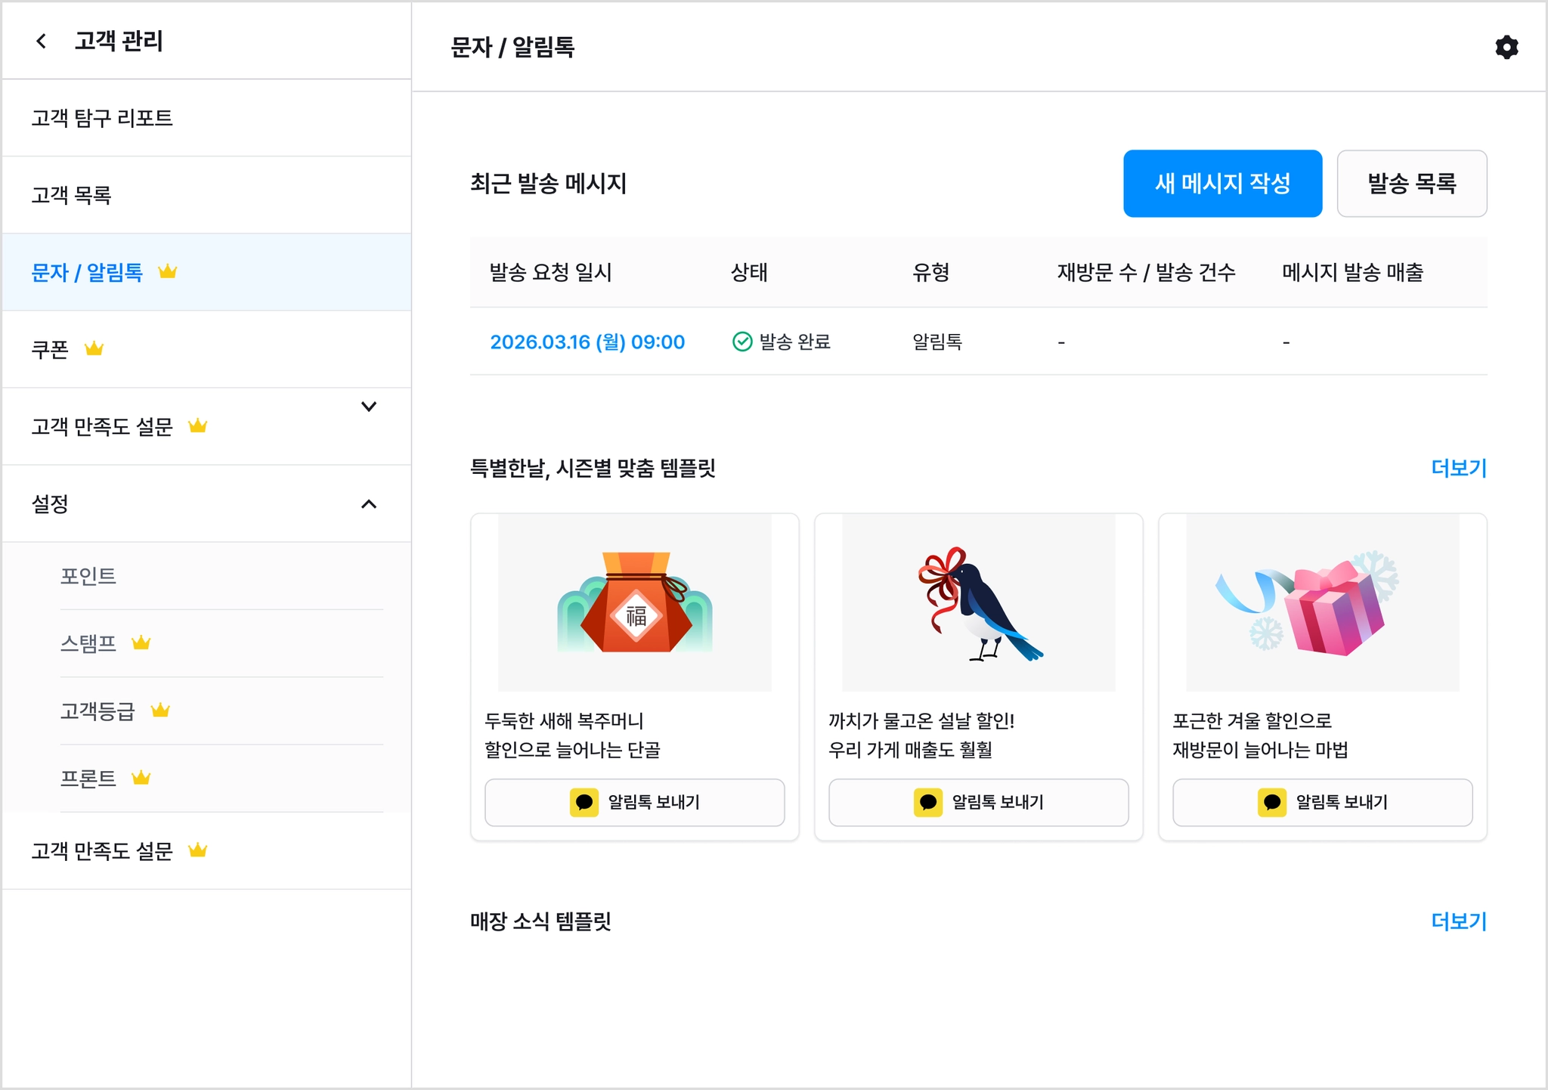This screenshot has height=1090, width=1548.
Task: Click the 새 메시지 작성 button
Action: 1222,184
